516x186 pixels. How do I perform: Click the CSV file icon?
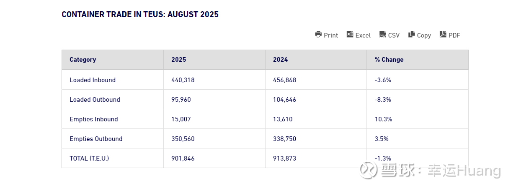(x=383, y=35)
